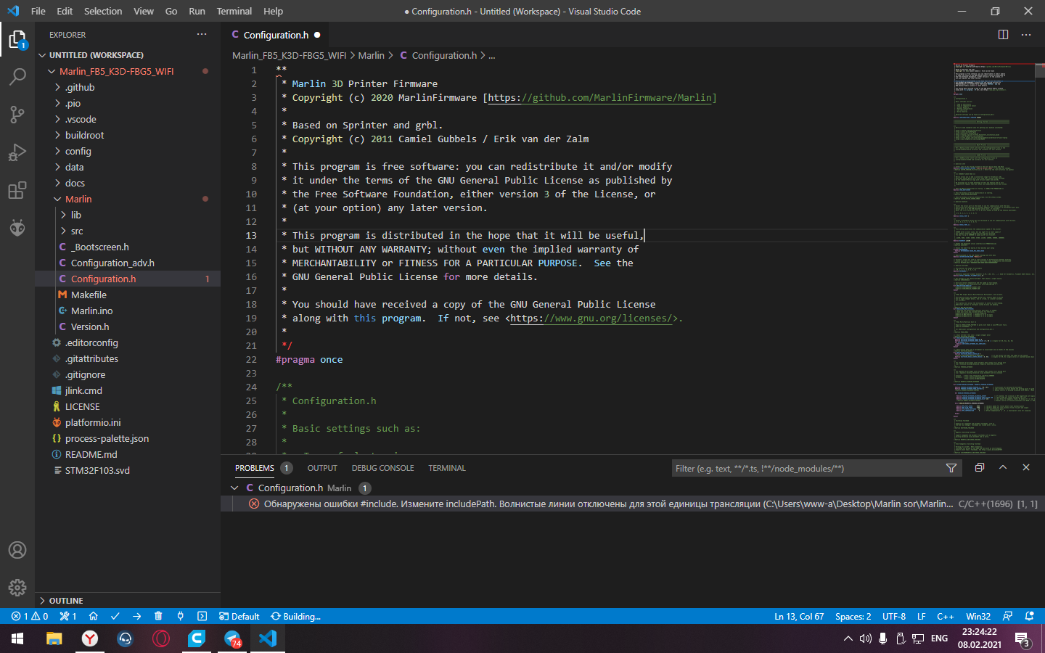Open editor More Actions ellipsis menu
The width and height of the screenshot is (1045, 653).
[x=1026, y=35]
